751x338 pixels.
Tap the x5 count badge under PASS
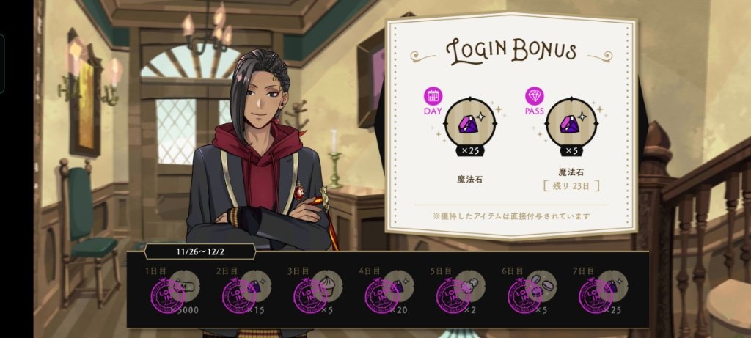571,151
